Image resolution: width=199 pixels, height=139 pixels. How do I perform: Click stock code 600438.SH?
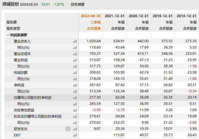29,5
